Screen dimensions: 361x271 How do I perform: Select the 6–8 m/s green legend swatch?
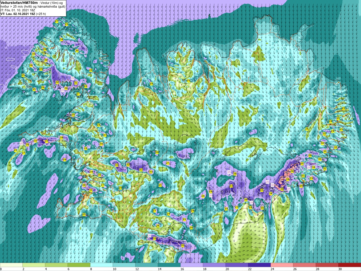[79, 265]
